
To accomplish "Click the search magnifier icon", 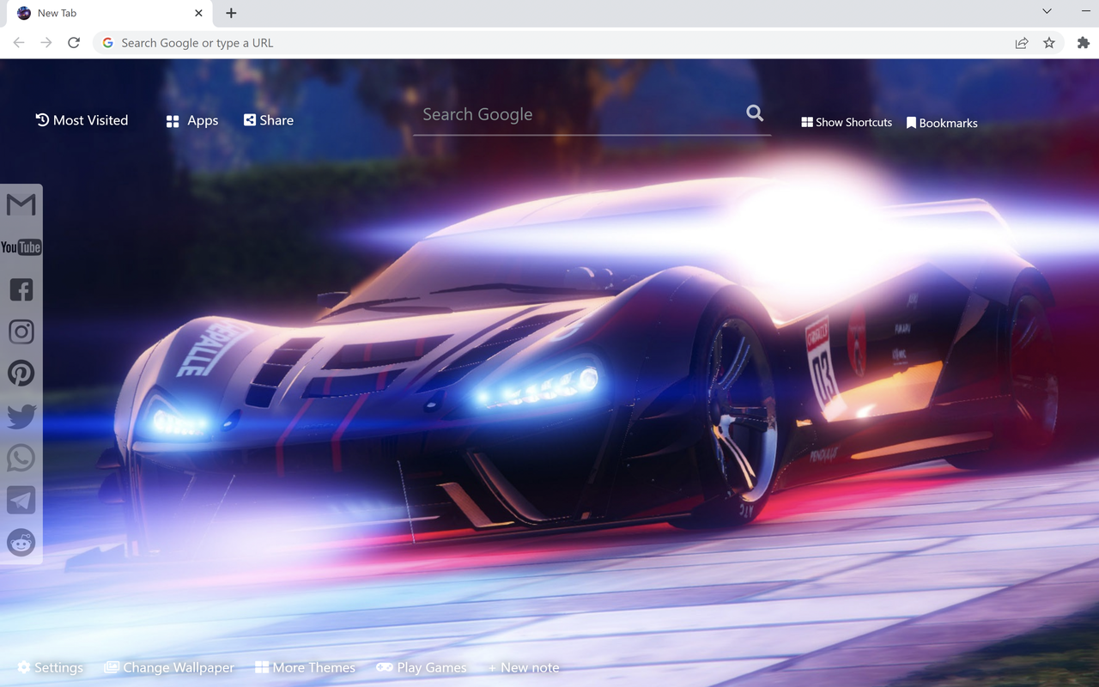I will click(755, 112).
